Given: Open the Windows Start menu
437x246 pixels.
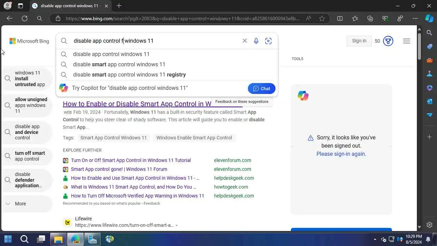Looking at the screenshot, I should pyautogui.click(x=8, y=239).
